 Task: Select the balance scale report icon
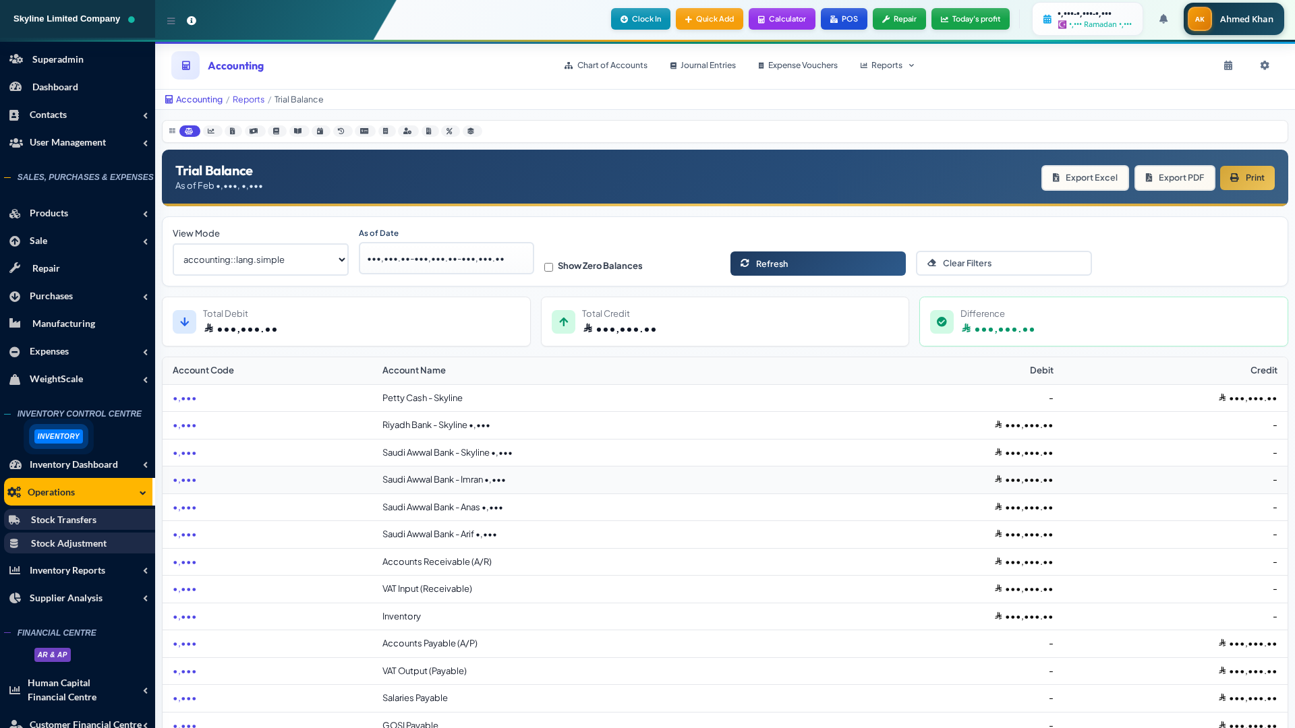coord(190,131)
